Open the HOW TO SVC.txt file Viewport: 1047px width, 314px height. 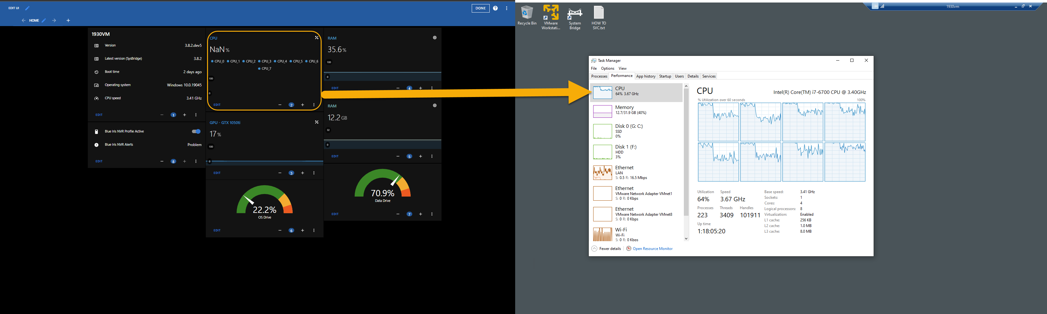pos(598,12)
